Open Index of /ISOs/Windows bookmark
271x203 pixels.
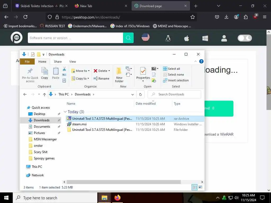[x=130, y=26]
